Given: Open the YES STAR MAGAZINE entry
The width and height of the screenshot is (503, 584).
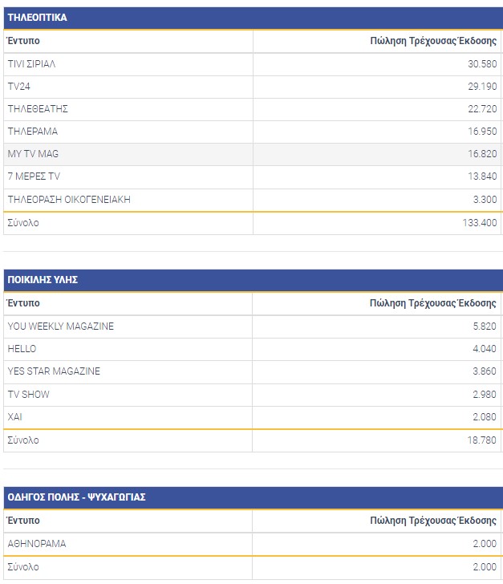Looking at the screenshot, I should (x=54, y=371).
